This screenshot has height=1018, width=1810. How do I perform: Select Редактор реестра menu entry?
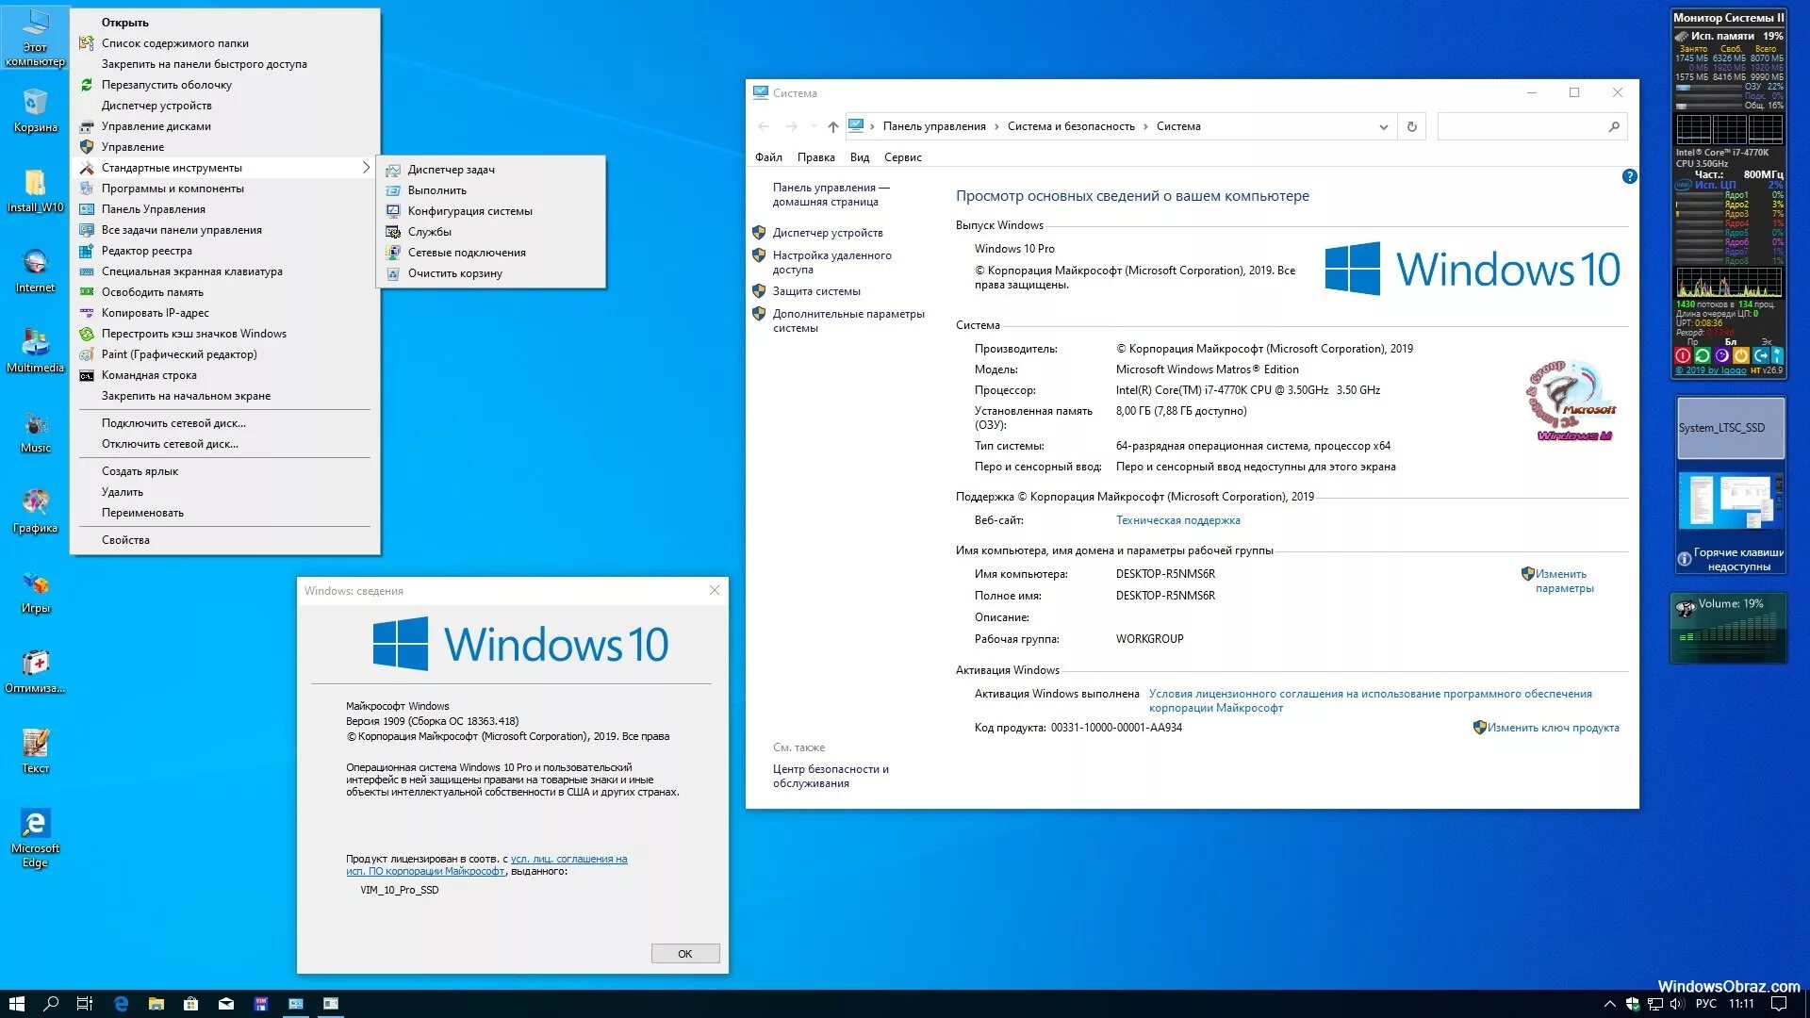click(x=224, y=251)
